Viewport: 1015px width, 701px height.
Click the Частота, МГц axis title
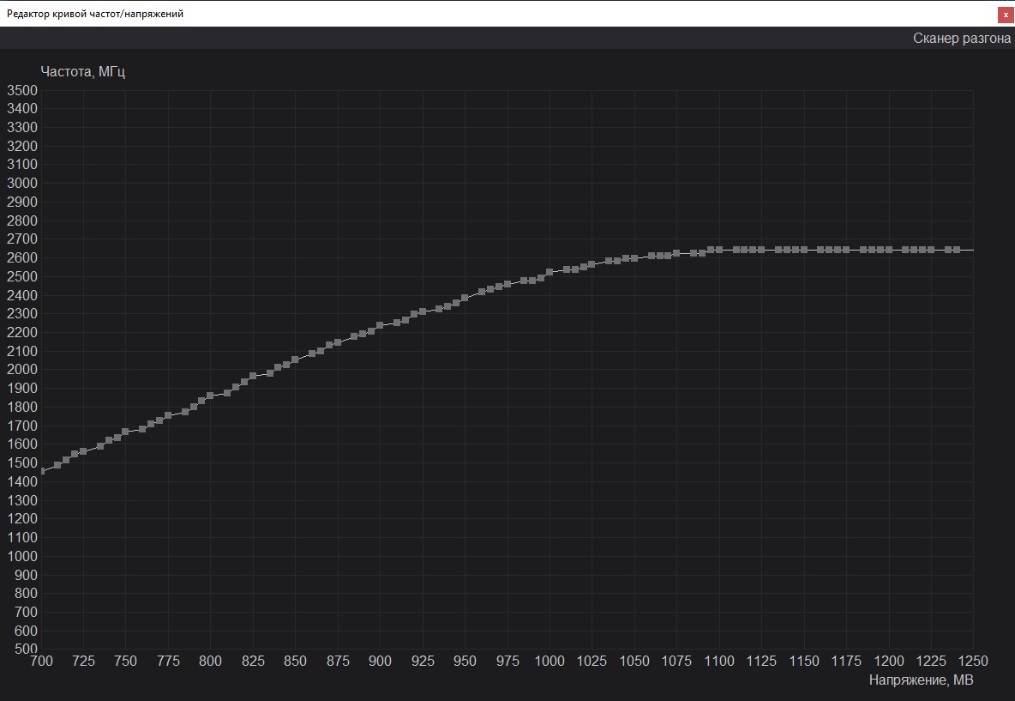pos(83,71)
